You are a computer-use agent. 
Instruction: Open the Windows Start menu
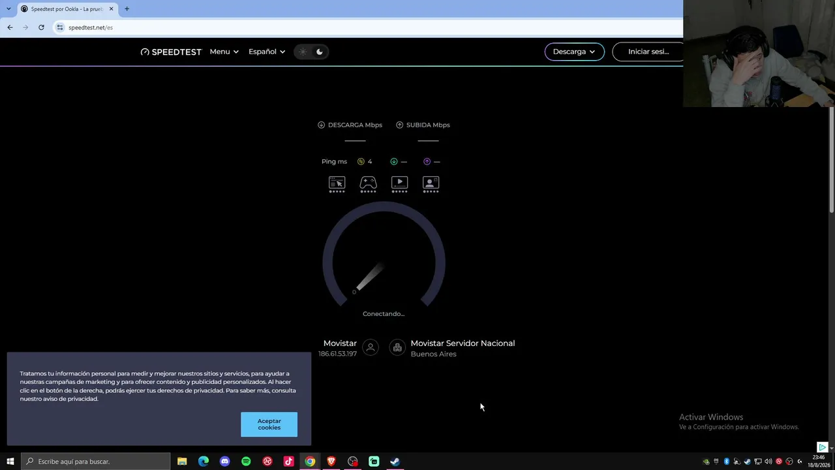click(x=10, y=462)
